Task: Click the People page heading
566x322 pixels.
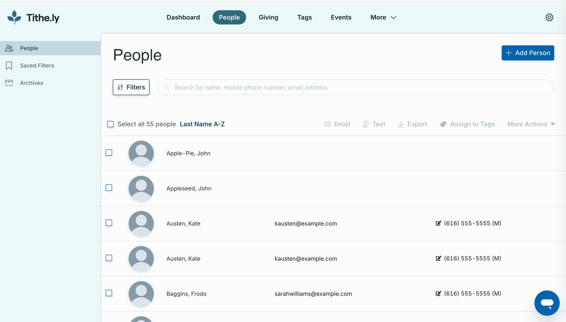Action: tap(137, 55)
